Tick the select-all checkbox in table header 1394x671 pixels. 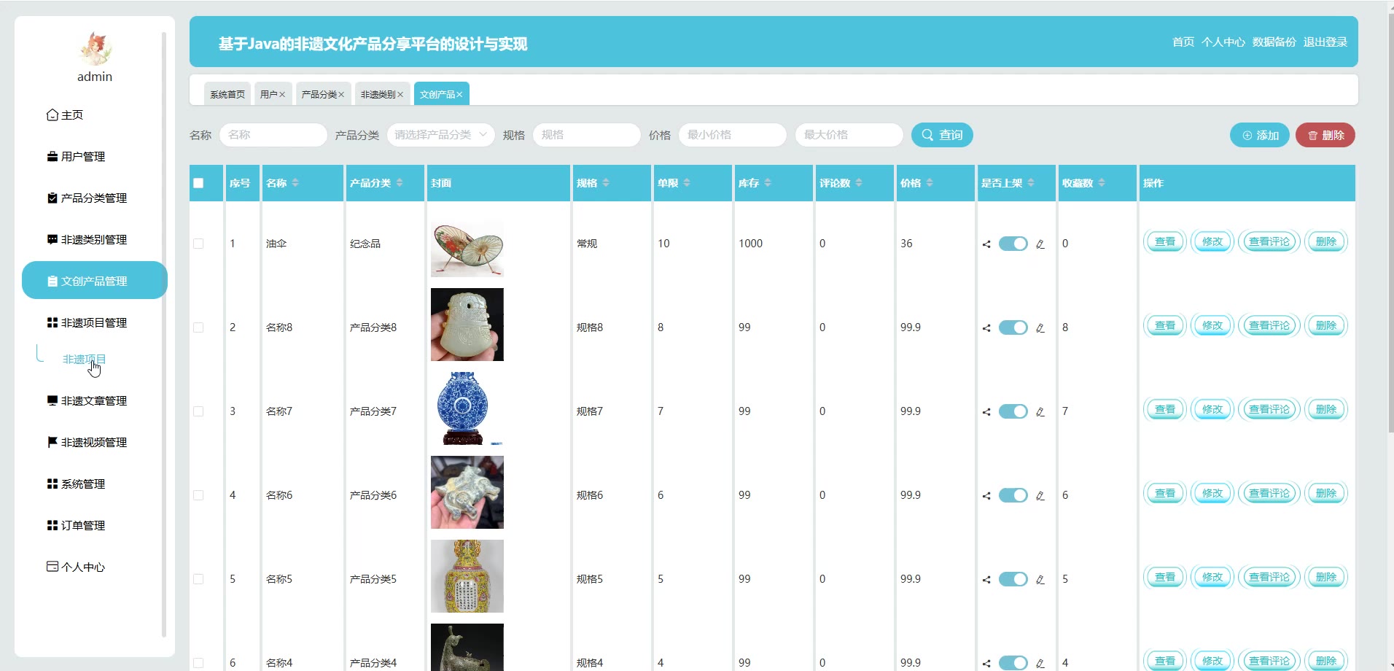pyautogui.click(x=198, y=183)
